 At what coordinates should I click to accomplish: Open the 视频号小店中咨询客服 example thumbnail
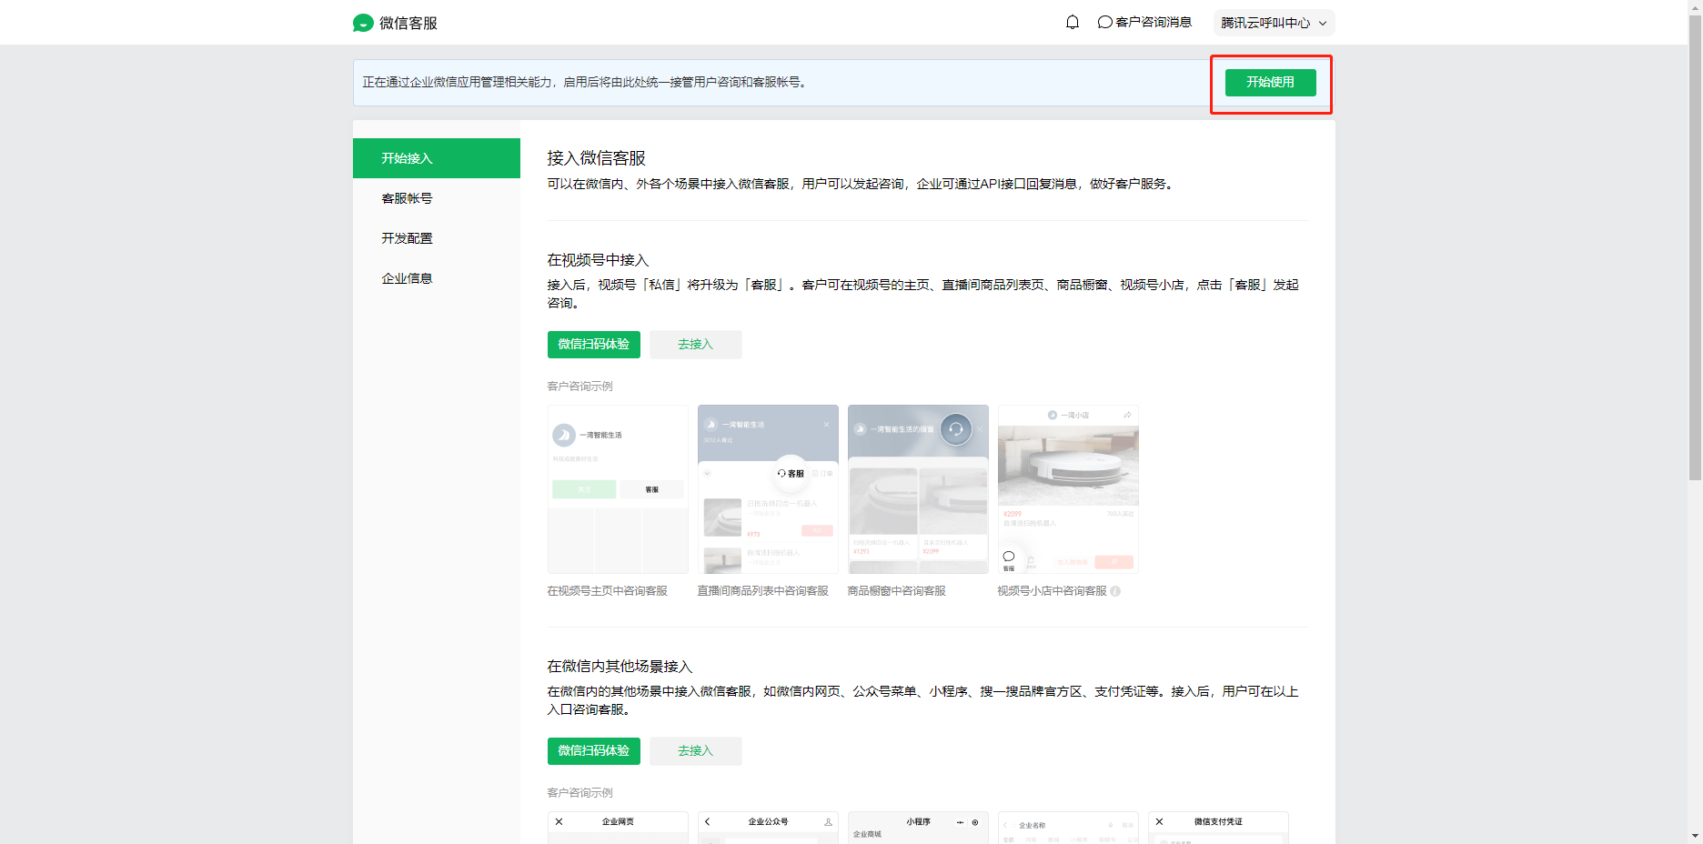(1068, 489)
